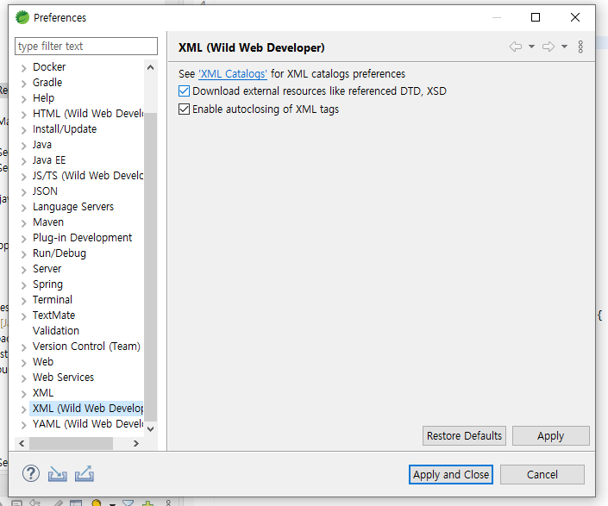Viewport: 608px width, 506px height.
Task: Click the tree scroll up arrow
Action: [x=151, y=67]
